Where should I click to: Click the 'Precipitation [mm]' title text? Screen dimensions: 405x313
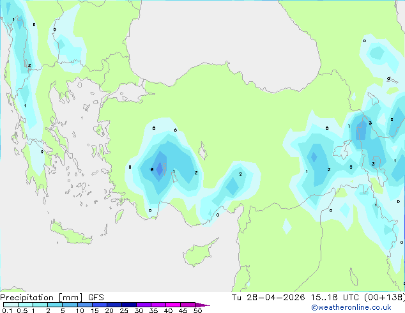(42, 298)
